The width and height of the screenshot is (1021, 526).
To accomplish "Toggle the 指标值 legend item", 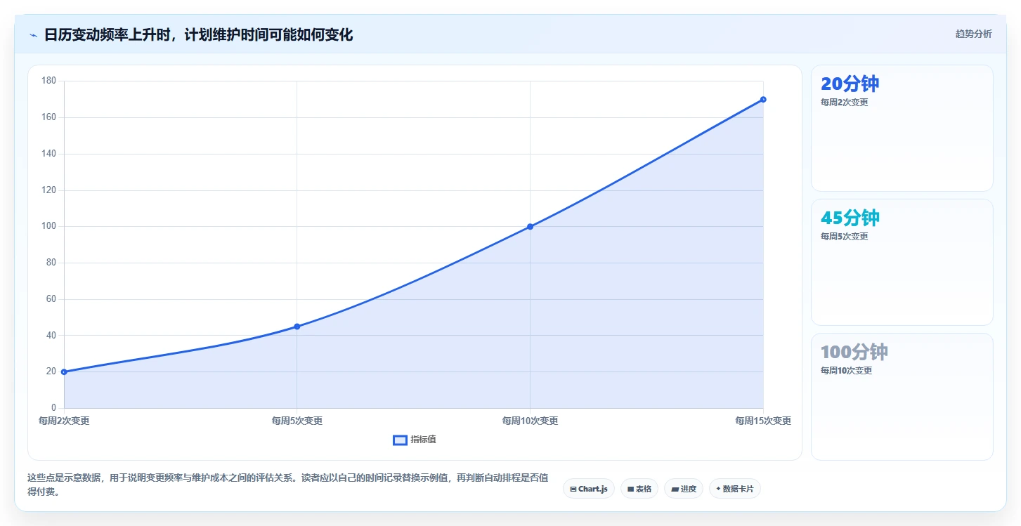I will click(x=415, y=440).
